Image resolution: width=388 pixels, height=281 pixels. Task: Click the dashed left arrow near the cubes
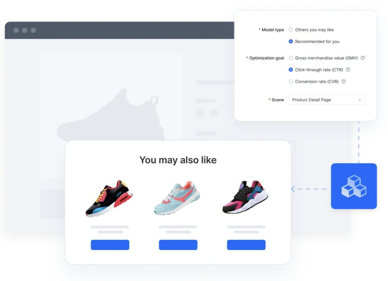pos(294,189)
